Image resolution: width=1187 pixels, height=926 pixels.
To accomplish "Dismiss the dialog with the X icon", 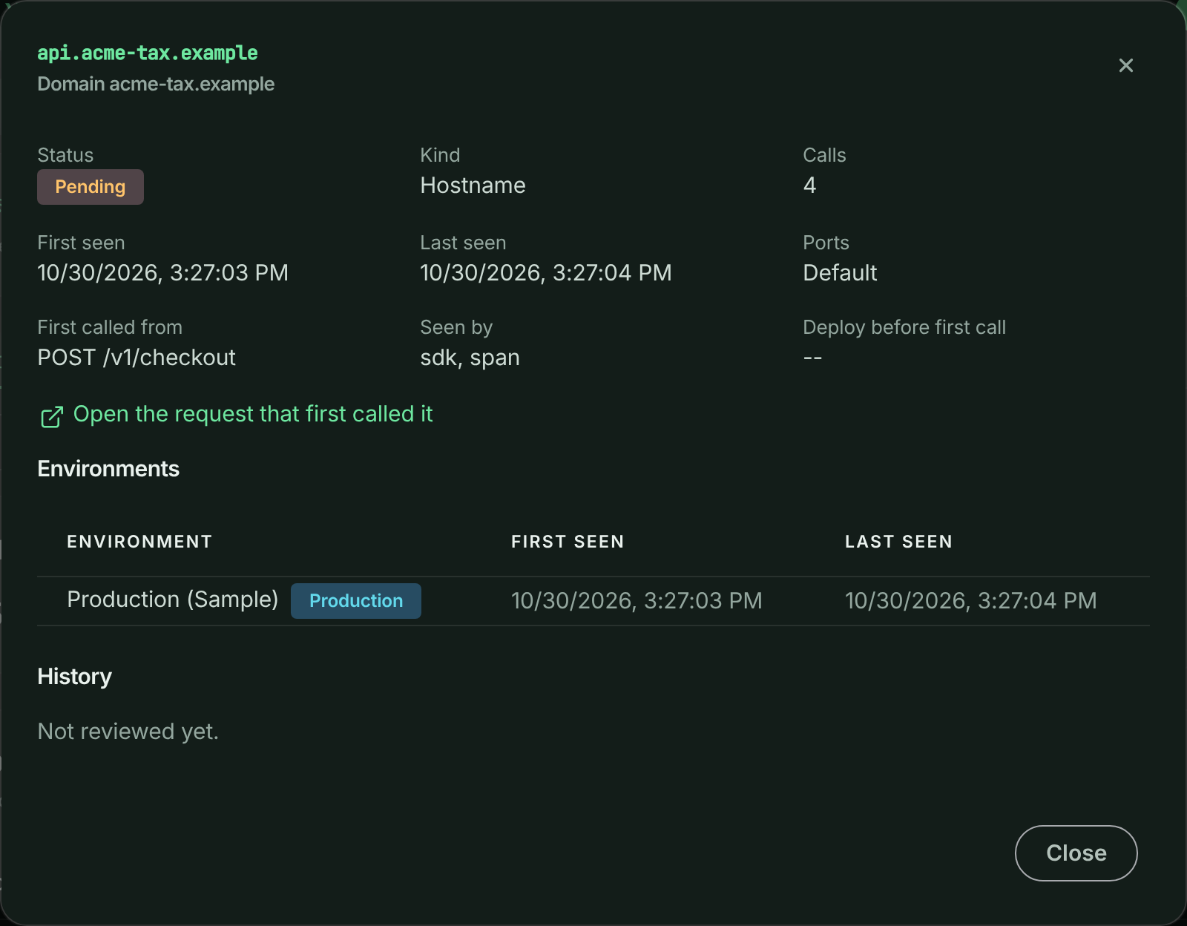I will [x=1125, y=65].
